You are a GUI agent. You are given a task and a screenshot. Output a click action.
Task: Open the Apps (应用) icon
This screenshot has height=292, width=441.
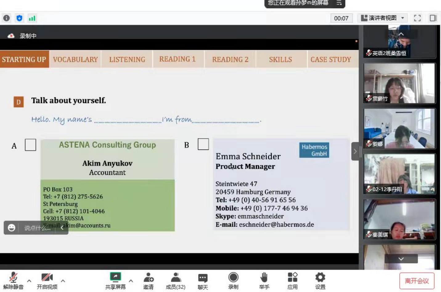coord(292,281)
